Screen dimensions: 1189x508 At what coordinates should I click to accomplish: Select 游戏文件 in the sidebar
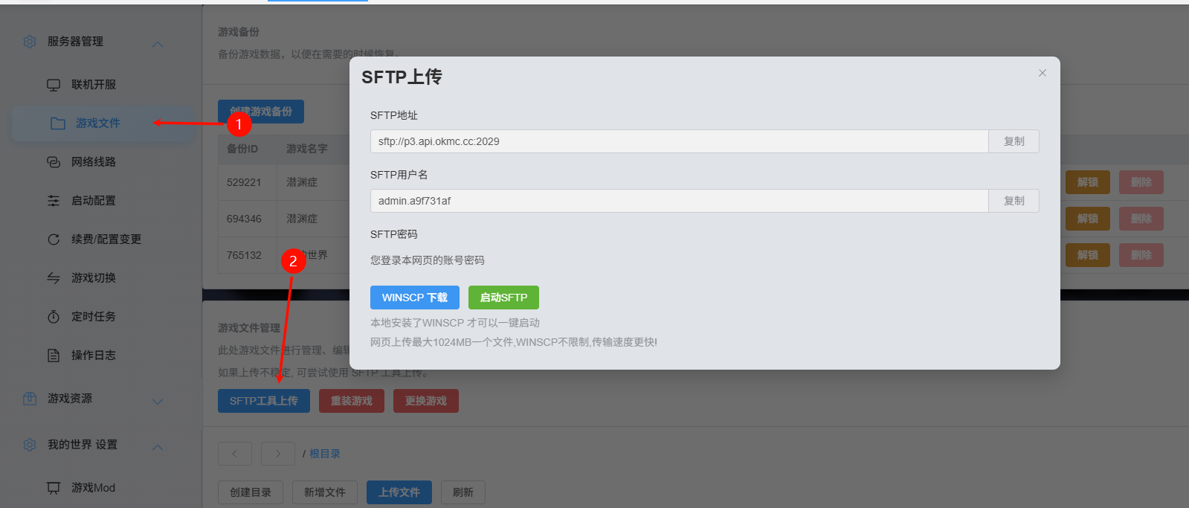(97, 123)
